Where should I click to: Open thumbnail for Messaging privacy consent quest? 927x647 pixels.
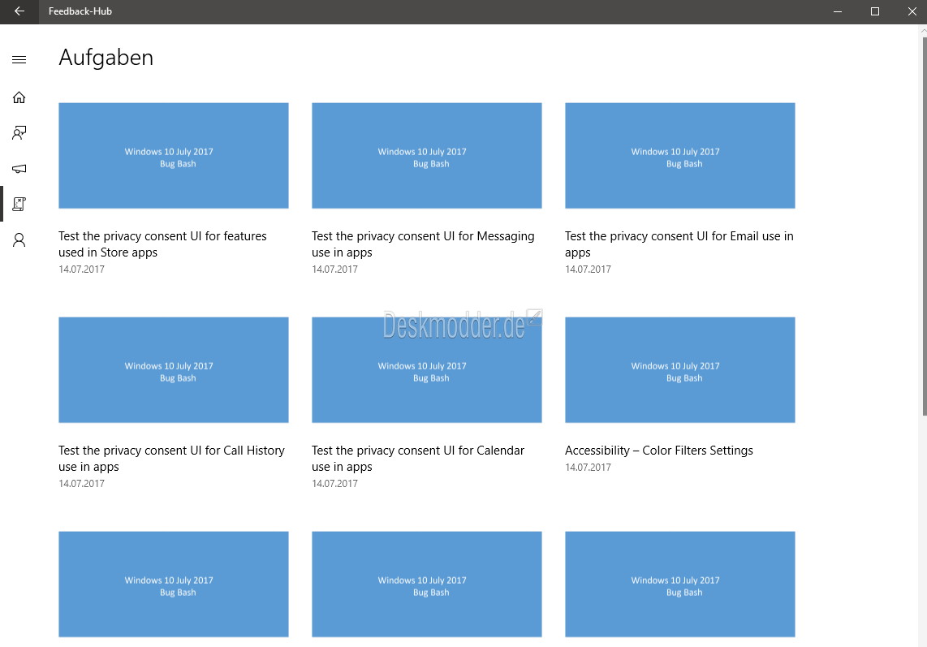(426, 156)
